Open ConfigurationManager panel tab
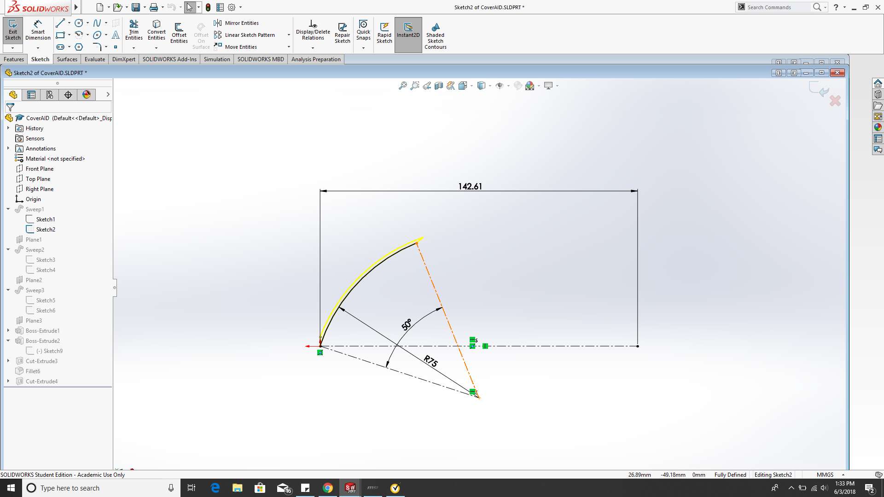This screenshot has width=884, height=497. coord(50,95)
